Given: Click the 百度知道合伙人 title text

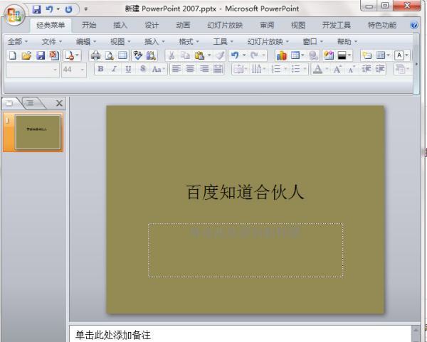Looking at the screenshot, I should pos(245,192).
